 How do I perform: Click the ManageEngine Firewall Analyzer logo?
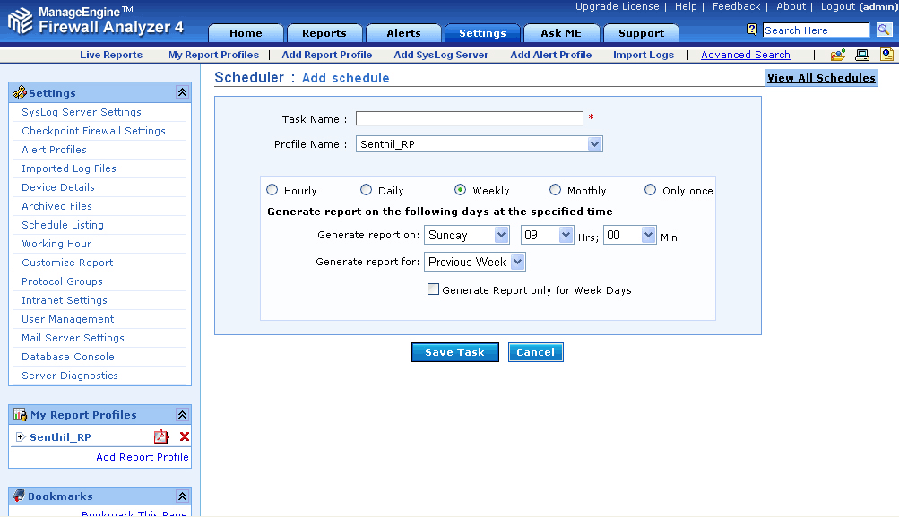click(96, 22)
